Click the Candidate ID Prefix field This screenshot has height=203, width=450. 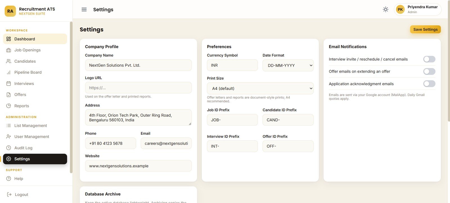288,120
